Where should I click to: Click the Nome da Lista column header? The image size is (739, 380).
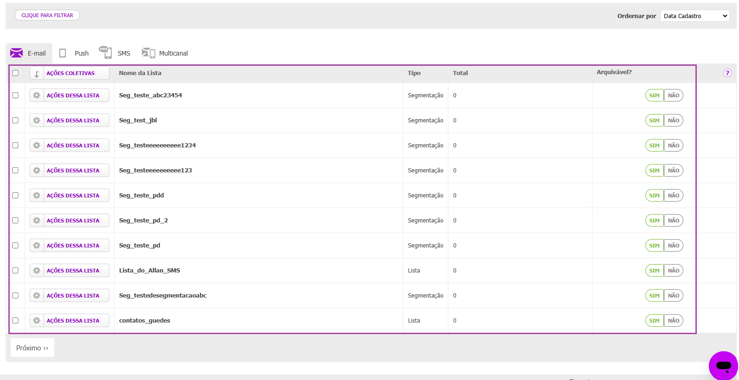140,73
